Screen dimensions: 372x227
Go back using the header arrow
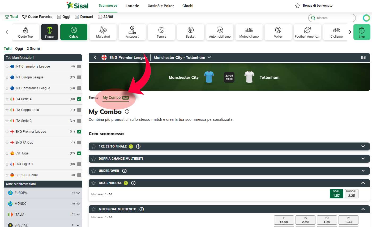(95, 57)
